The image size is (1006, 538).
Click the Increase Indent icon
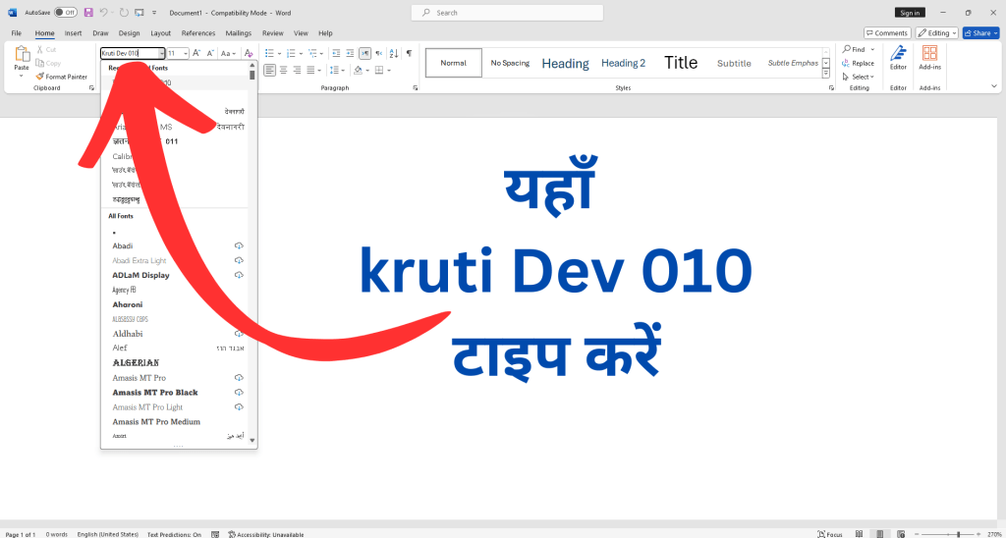pyautogui.click(x=351, y=53)
